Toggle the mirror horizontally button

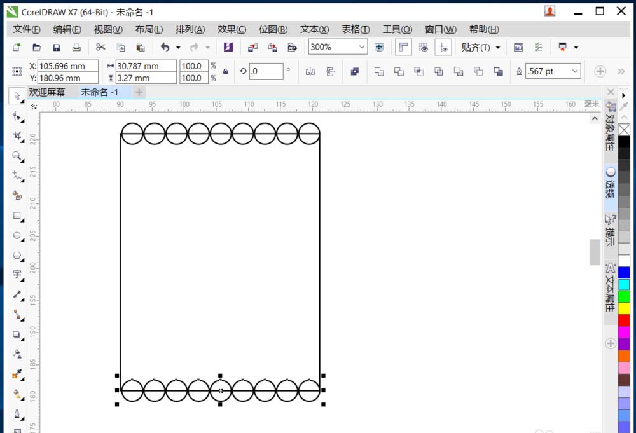click(x=310, y=72)
